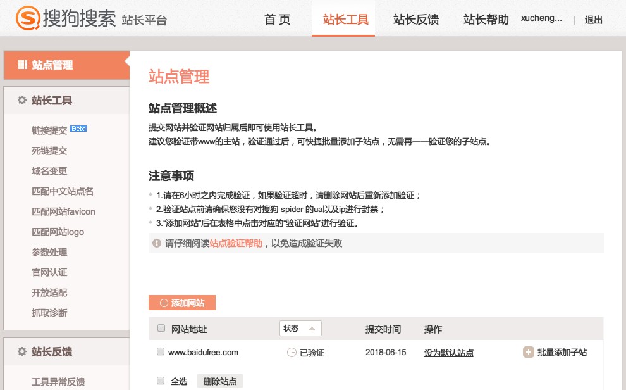626x390 pixels.
Task: Open the 状态 filter dropdown
Action: click(300, 329)
